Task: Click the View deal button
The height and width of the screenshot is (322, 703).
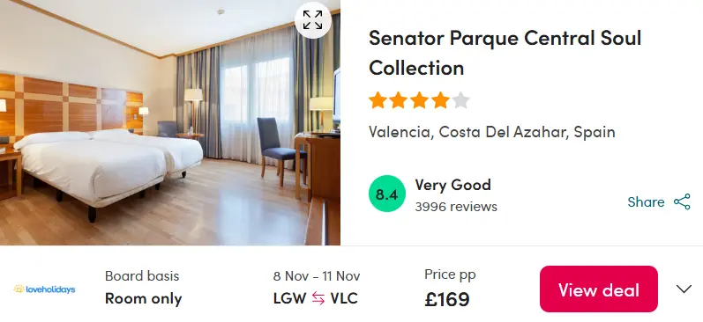Action: pyautogui.click(x=599, y=289)
